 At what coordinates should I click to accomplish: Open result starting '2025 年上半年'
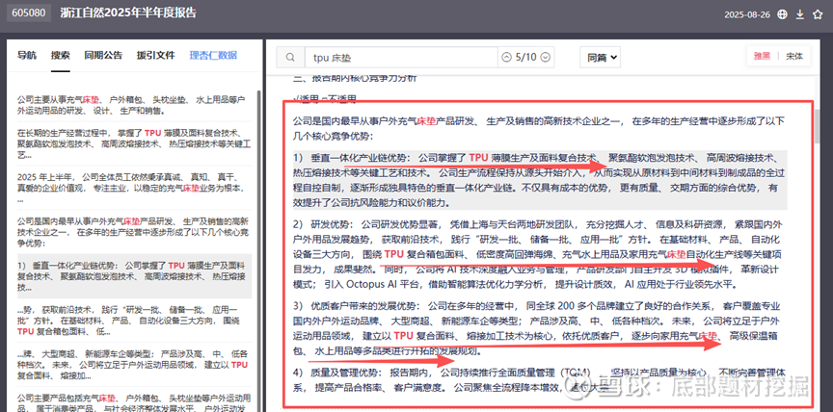(131, 183)
